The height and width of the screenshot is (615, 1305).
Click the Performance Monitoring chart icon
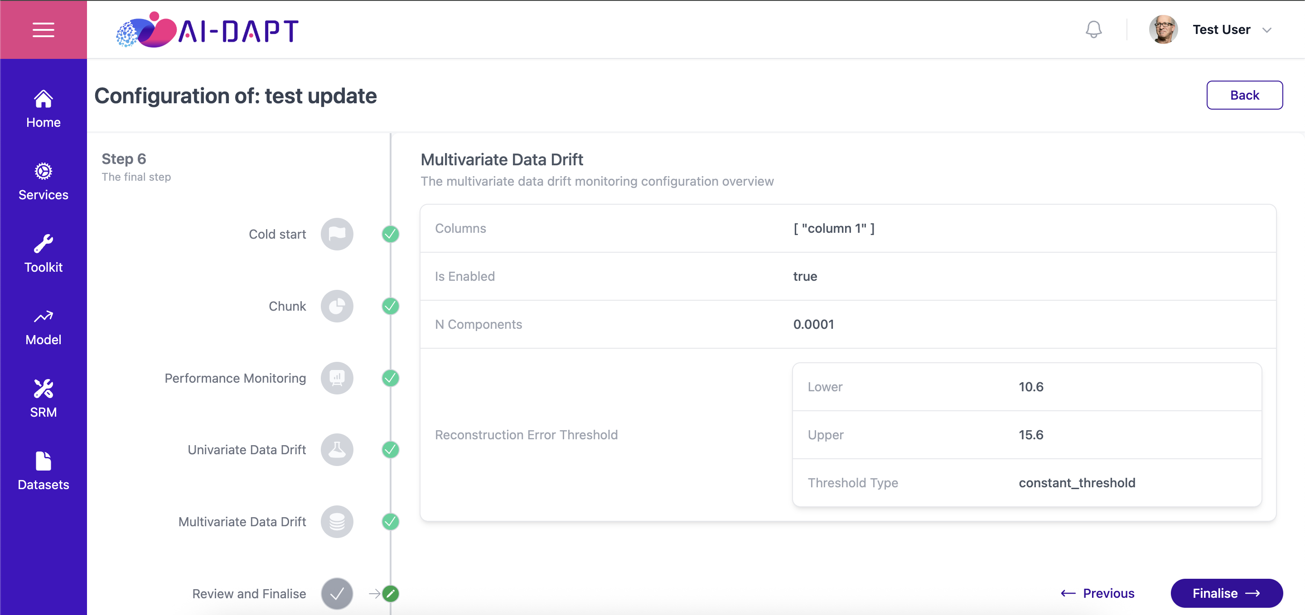point(337,378)
